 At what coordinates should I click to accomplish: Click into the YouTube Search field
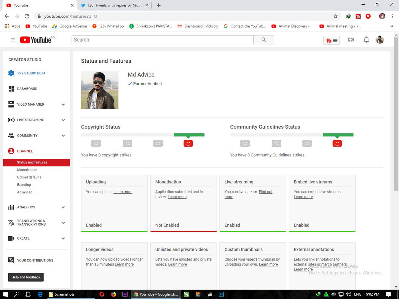[163, 40]
